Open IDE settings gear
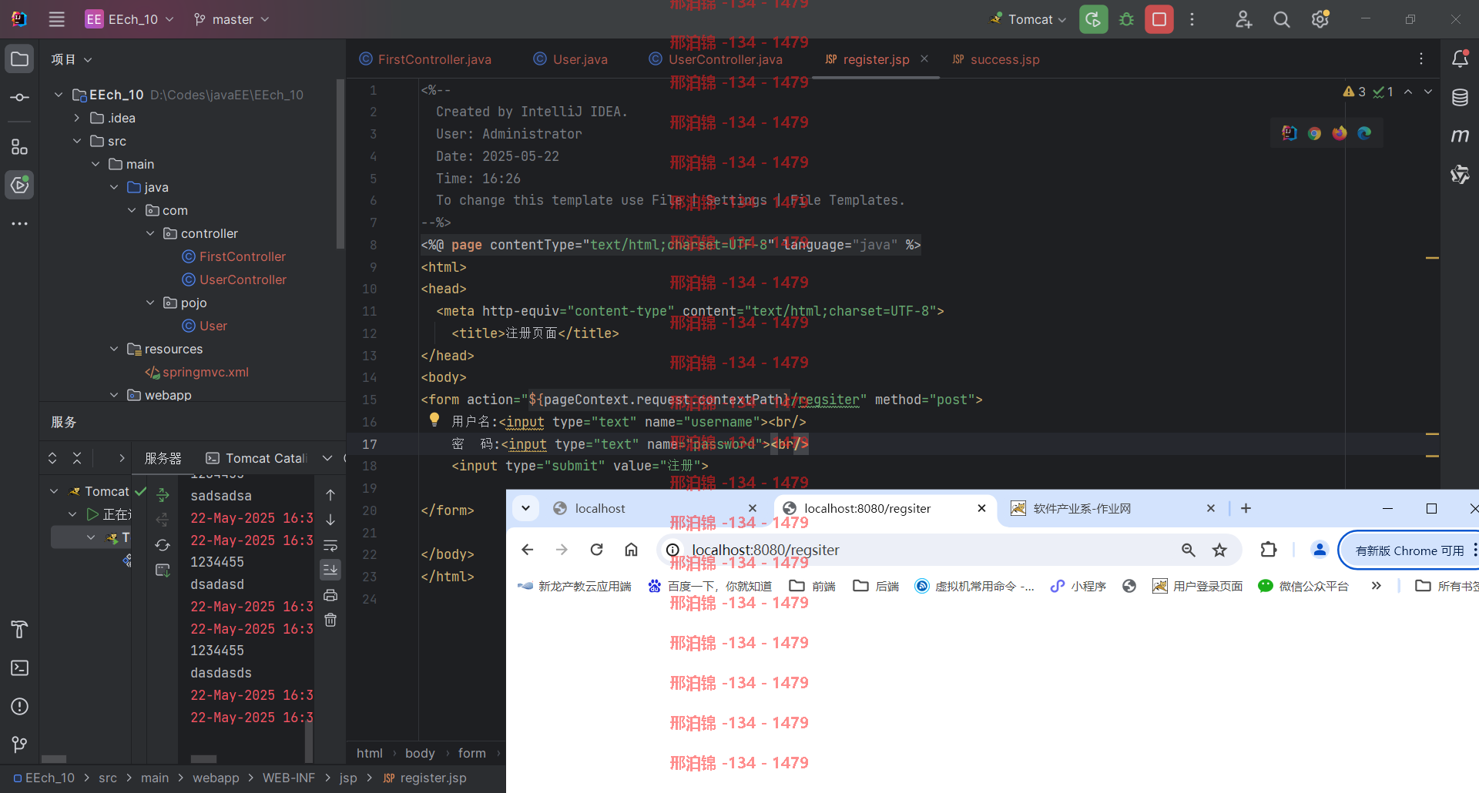The height and width of the screenshot is (793, 1479). pyautogui.click(x=1320, y=19)
